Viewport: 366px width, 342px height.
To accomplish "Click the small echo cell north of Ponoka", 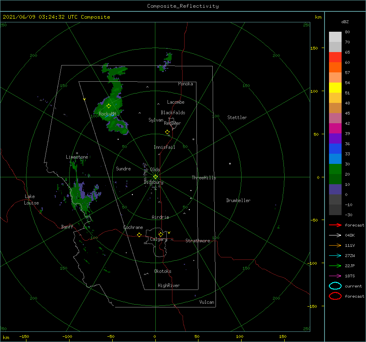I will [x=165, y=62].
